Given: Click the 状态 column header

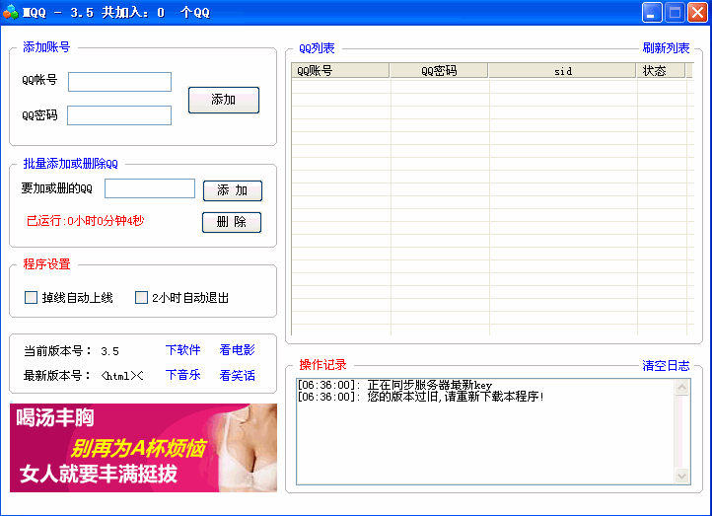Looking at the screenshot, I should (661, 71).
